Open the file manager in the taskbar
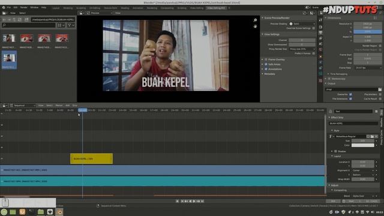The width and height of the screenshot is (384, 216). coord(41,212)
